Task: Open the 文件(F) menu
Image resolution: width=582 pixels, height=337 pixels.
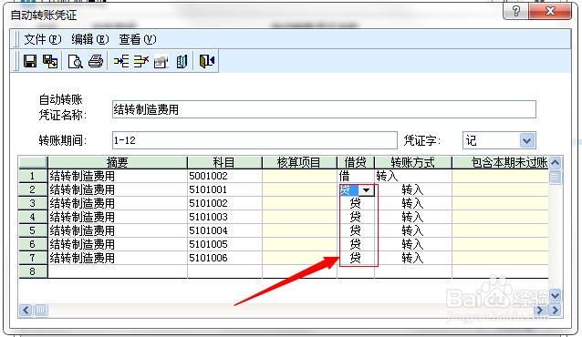Action: pyautogui.click(x=42, y=39)
